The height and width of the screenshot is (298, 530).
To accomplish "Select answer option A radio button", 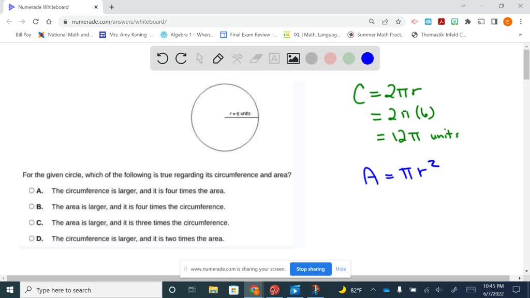I will tap(32, 190).
